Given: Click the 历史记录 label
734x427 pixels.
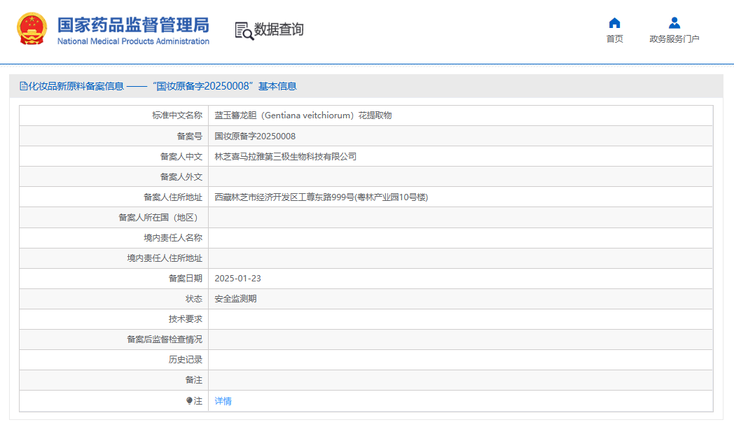Looking at the screenshot, I should tap(186, 360).
